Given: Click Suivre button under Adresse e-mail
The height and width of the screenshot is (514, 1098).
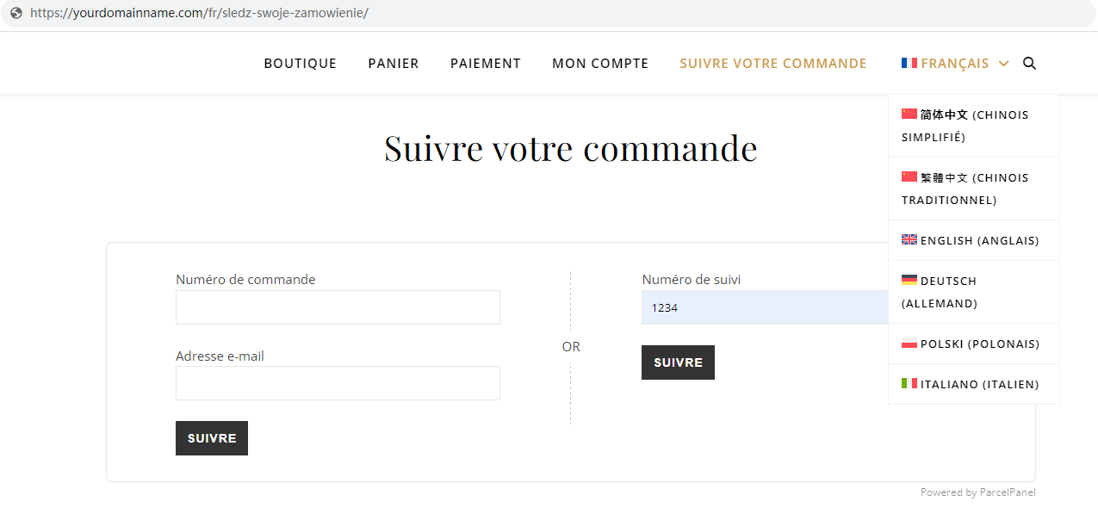Looking at the screenshot, I should (212, 438).
